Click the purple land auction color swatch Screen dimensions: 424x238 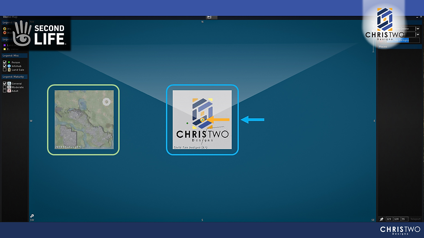click(5, 45)
